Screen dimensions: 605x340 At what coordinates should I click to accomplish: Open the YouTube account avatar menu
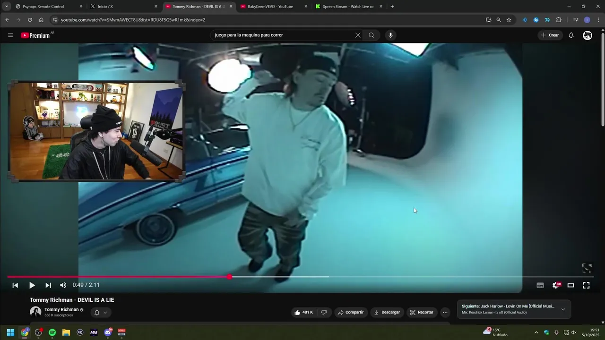click(x=588, y=35)
